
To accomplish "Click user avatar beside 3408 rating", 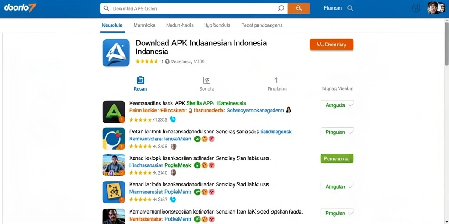I will (174, 147).
